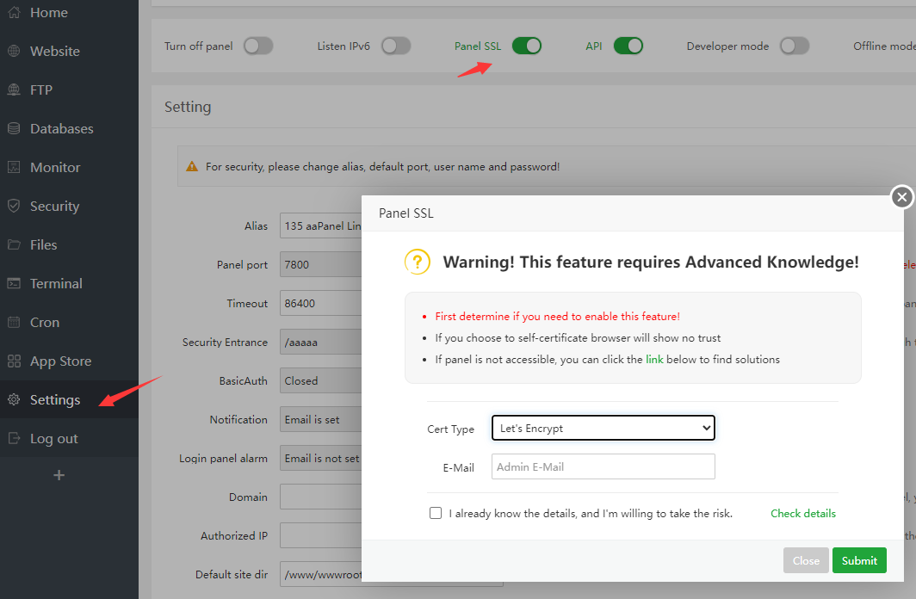916x599 pixels.
Task: Click the Home house icon in sidebar
Action: click(14, 12)
